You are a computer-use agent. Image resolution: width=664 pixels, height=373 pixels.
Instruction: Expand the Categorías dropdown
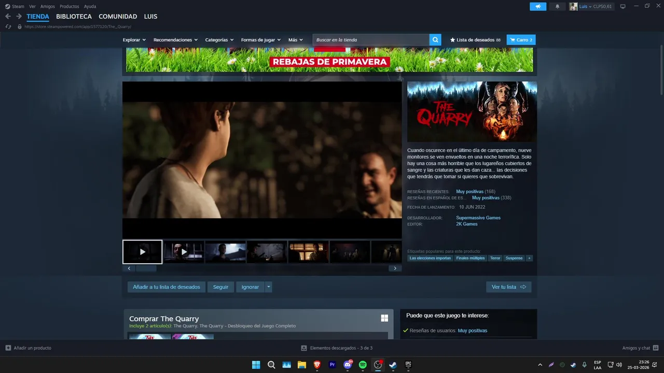[x=219, y=40]
